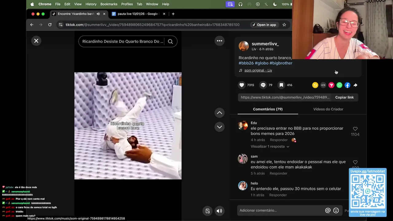Toggle Do Not Disturb moon icon
The width and height of the screenshot is (393, 221).
[x=275, y=4]
